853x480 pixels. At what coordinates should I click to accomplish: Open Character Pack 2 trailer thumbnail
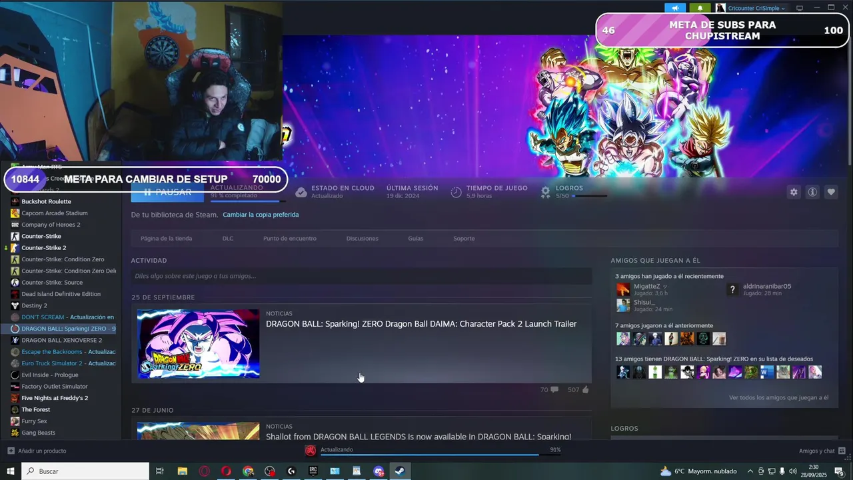(x=198, y=344)
